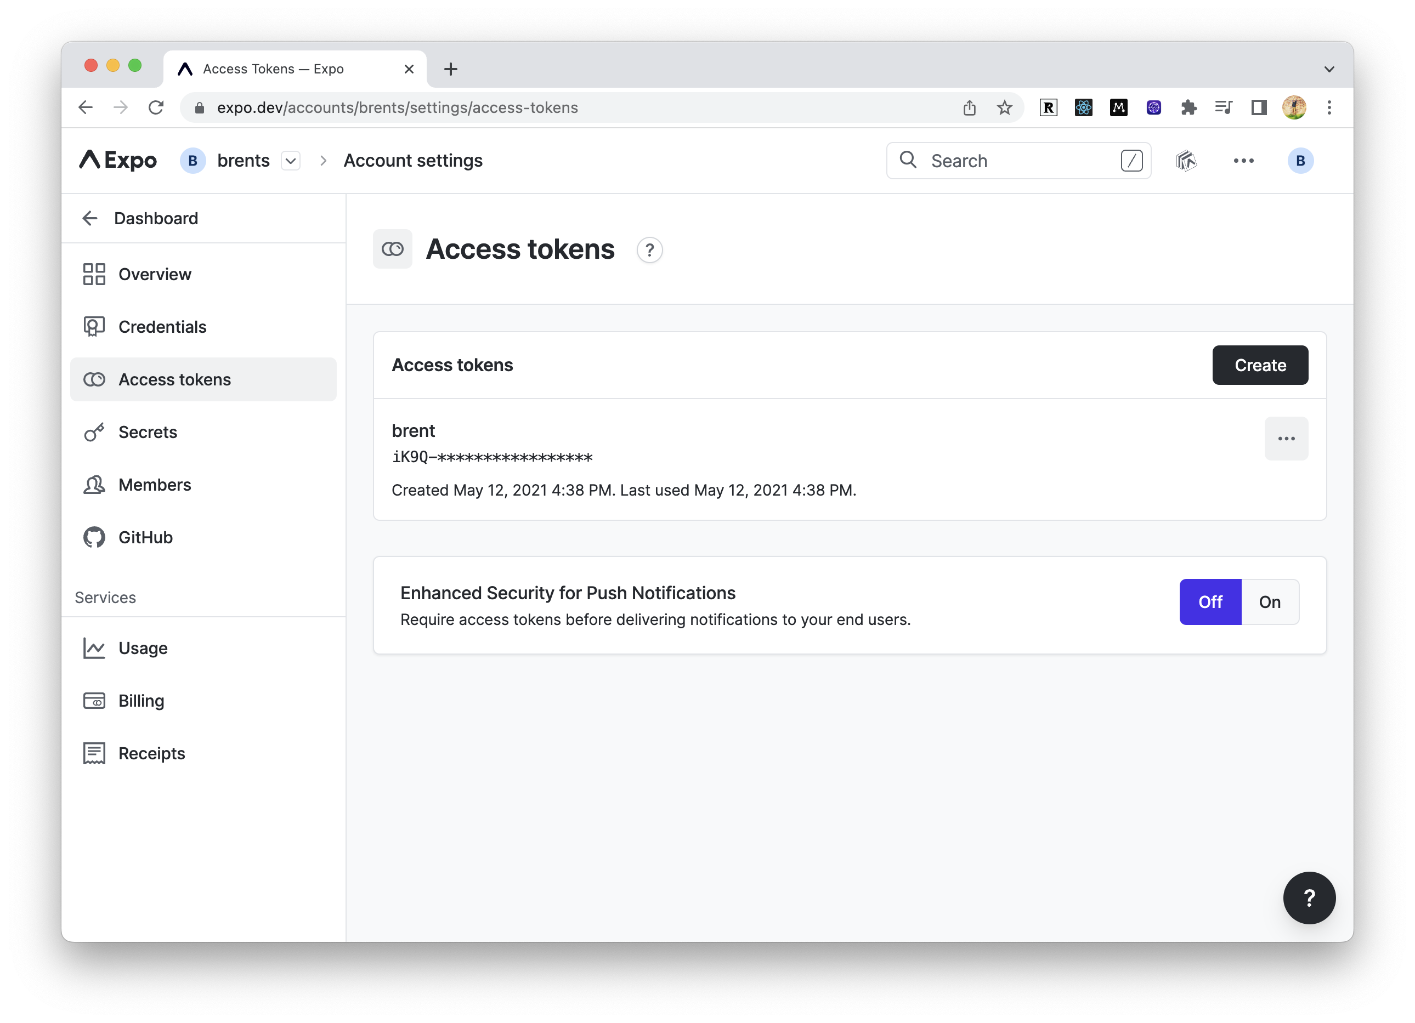The width and height of the screenshot is (1415, 1023).
Task: Close the Access Tokens — Expo tab
Action: coord(409,69)
